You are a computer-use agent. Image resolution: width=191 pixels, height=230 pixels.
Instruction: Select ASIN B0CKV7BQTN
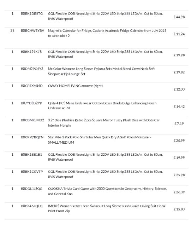click(x=32, y=137)
